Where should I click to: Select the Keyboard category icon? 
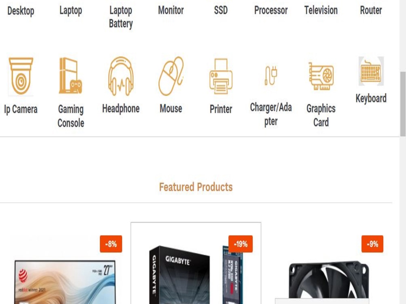371,71
